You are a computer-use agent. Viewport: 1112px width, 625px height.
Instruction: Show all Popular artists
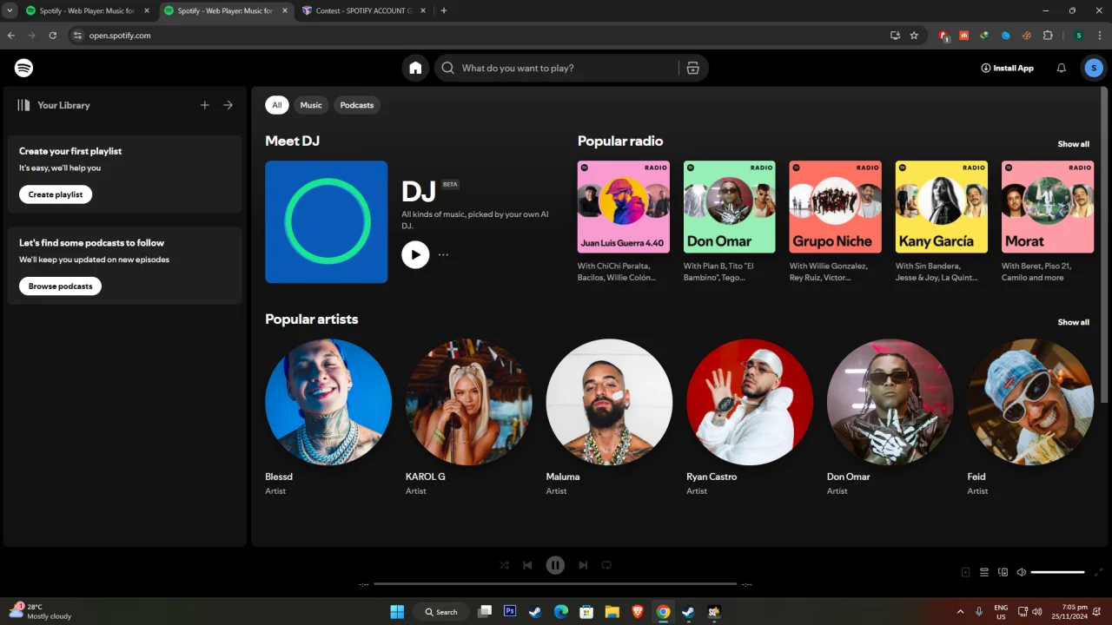(x=1073, y=322)
